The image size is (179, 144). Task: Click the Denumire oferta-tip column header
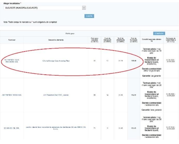point(56,40)
